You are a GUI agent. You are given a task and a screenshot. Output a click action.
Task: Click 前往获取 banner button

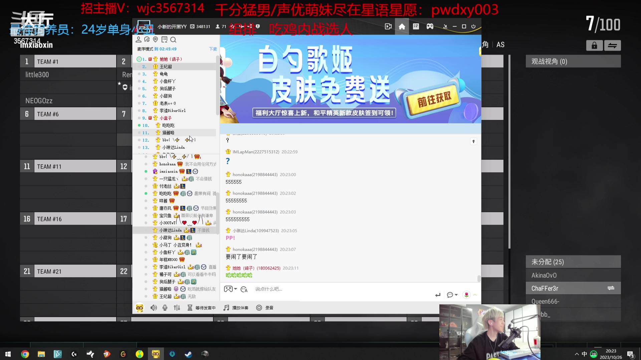tap(434, 99)
